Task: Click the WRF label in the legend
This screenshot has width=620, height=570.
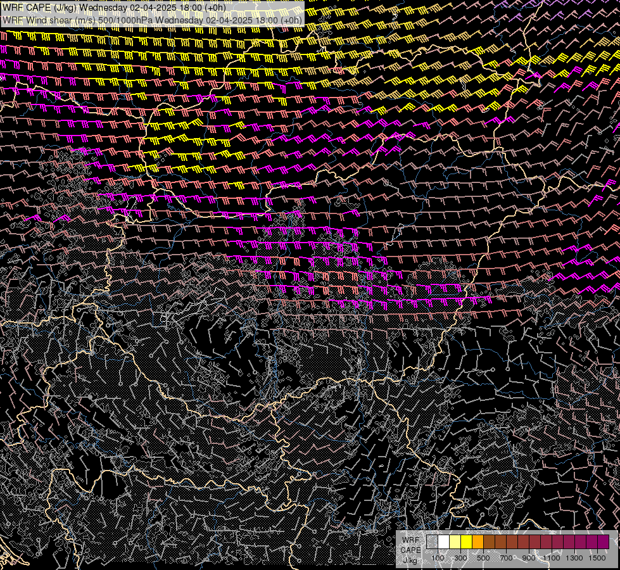Action: coord(411,540)
